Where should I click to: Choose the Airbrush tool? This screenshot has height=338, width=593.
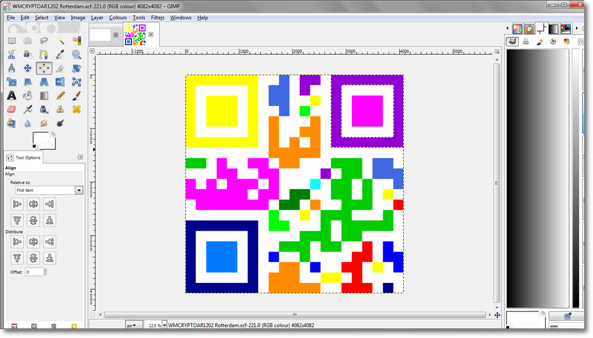tap(27, 109)
